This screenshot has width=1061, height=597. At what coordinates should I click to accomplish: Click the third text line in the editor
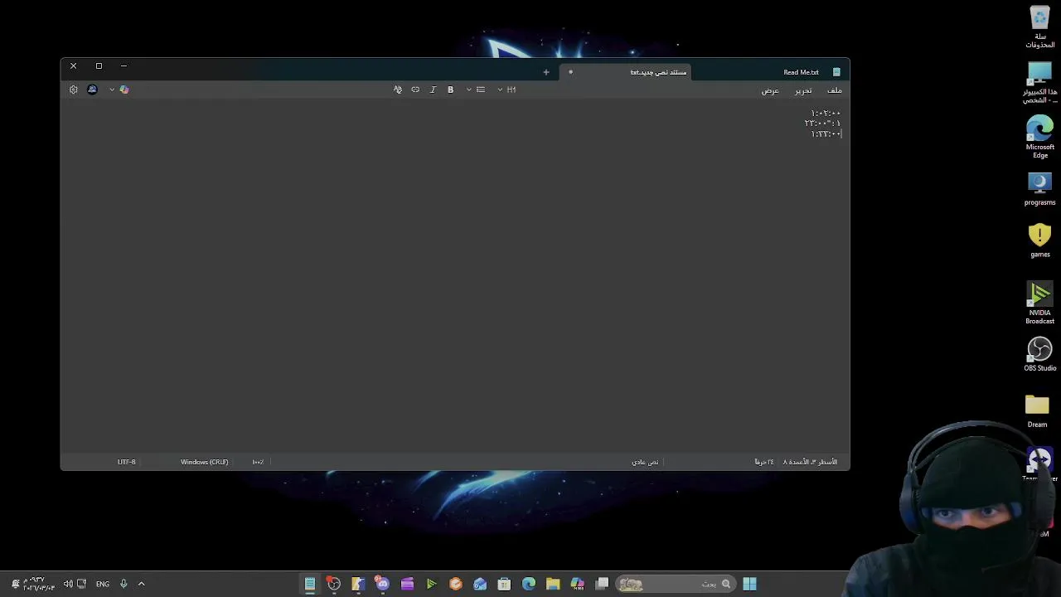(x=826, y=133)
